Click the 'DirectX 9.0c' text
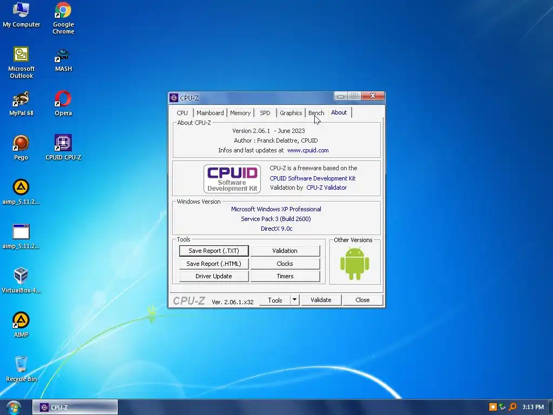This screenshot has height=415, width=553. 276,229
